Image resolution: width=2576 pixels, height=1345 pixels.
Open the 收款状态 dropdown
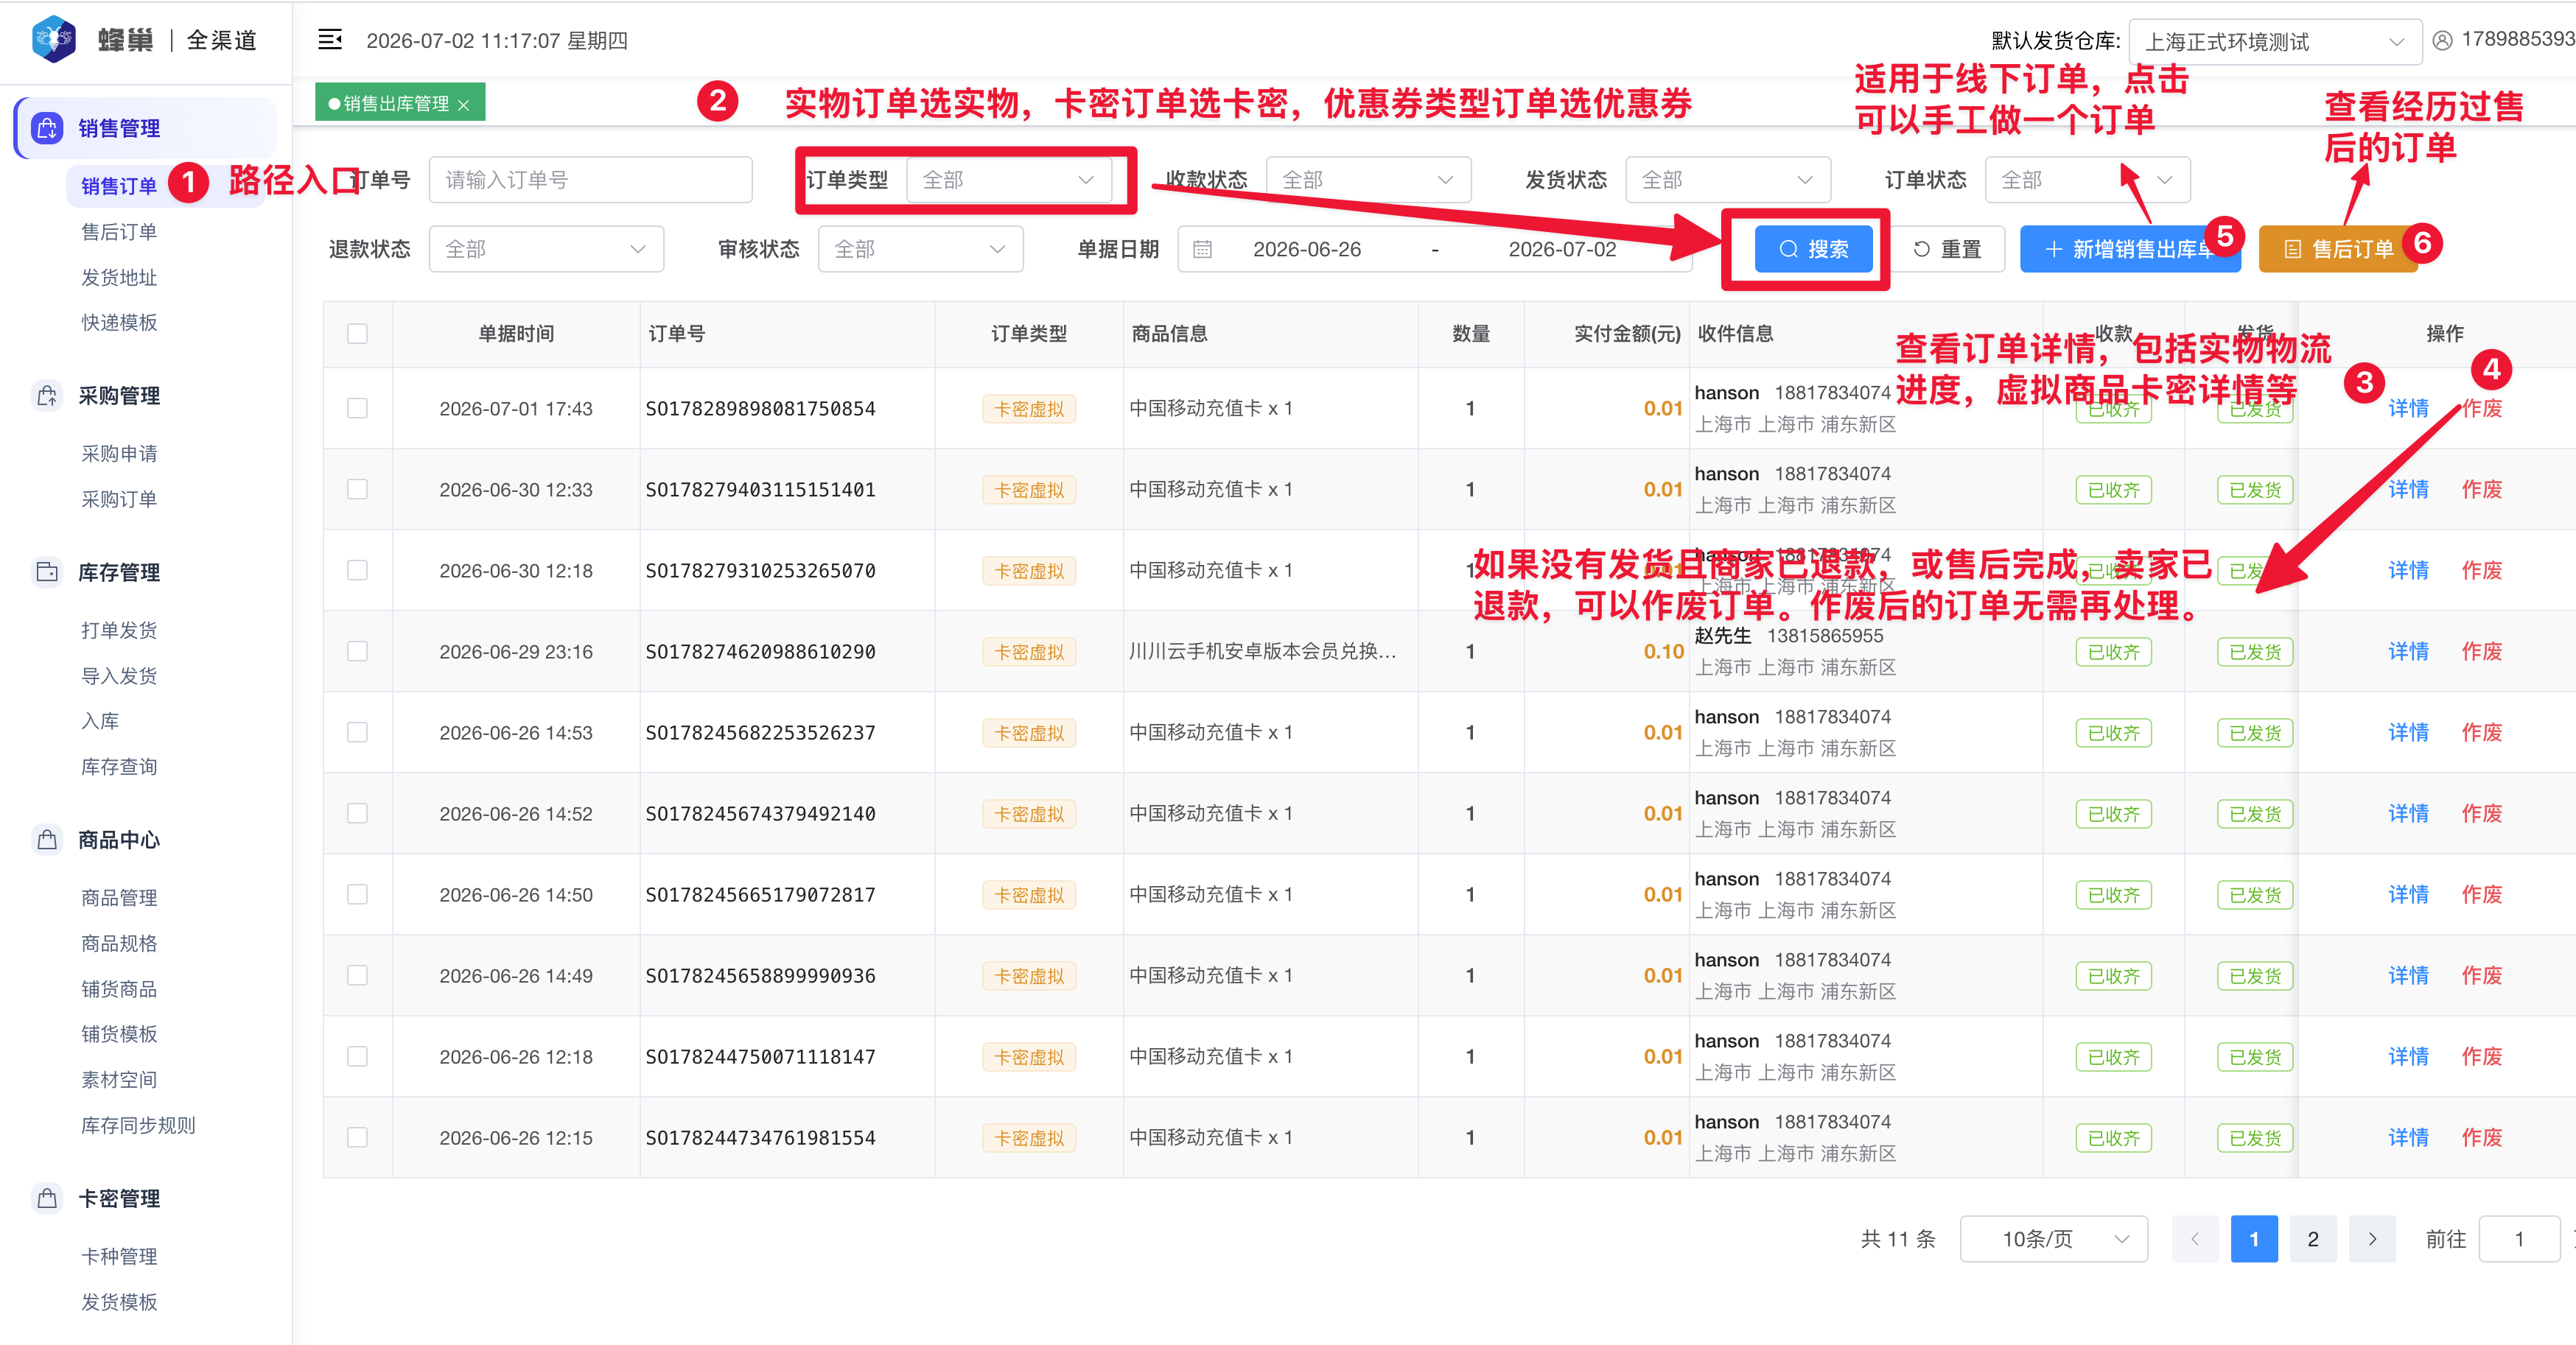point(1368,180)
